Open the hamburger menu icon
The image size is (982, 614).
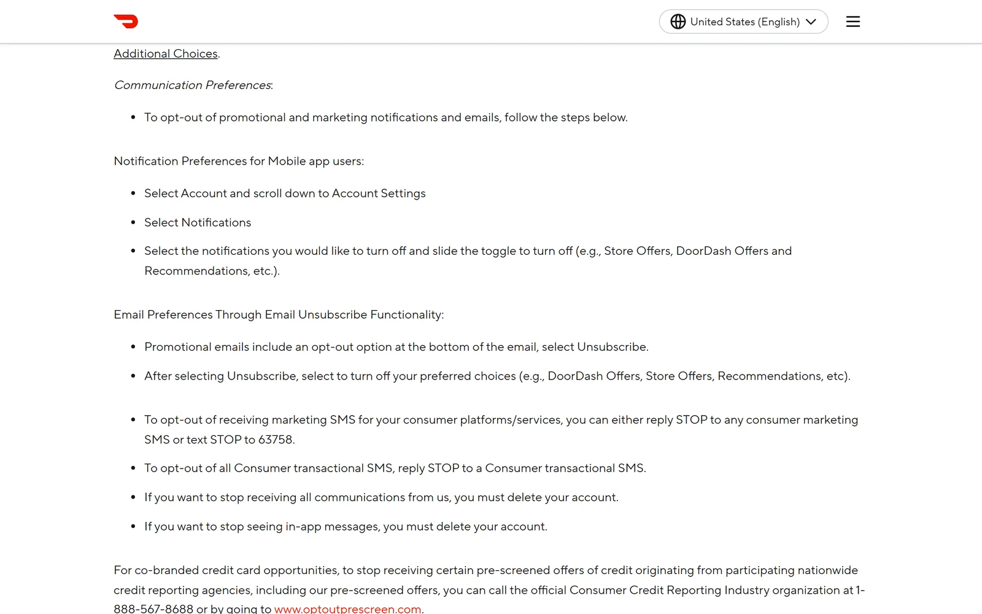[x=853, y=21]
